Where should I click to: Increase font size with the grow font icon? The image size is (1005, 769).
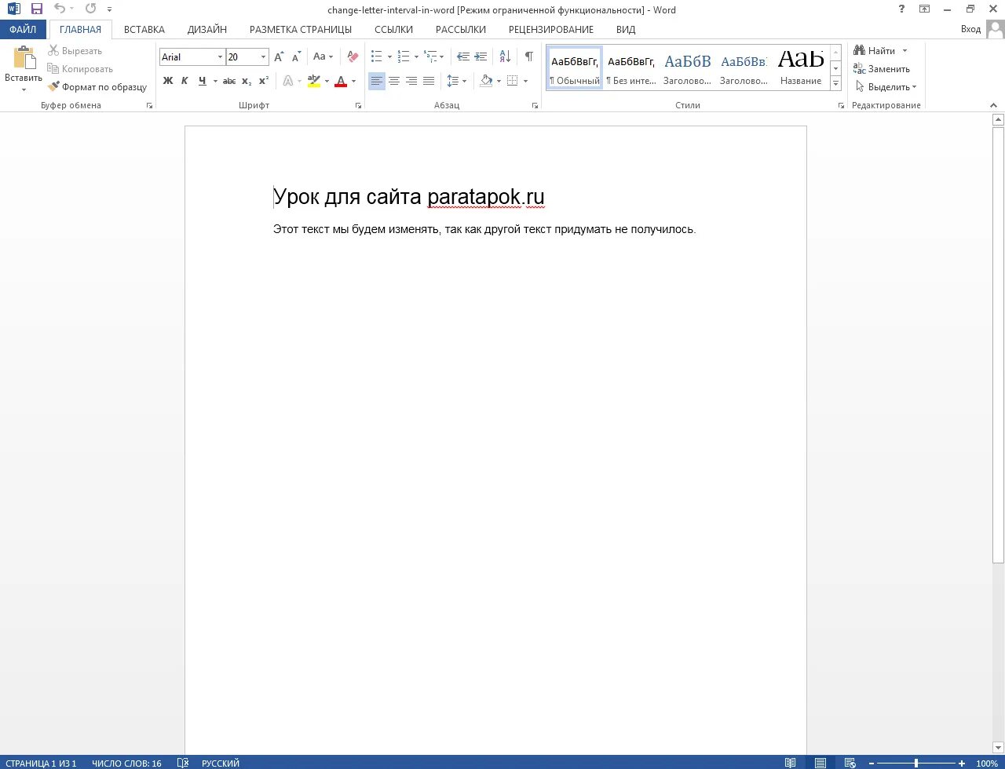(x=279, y=56)
